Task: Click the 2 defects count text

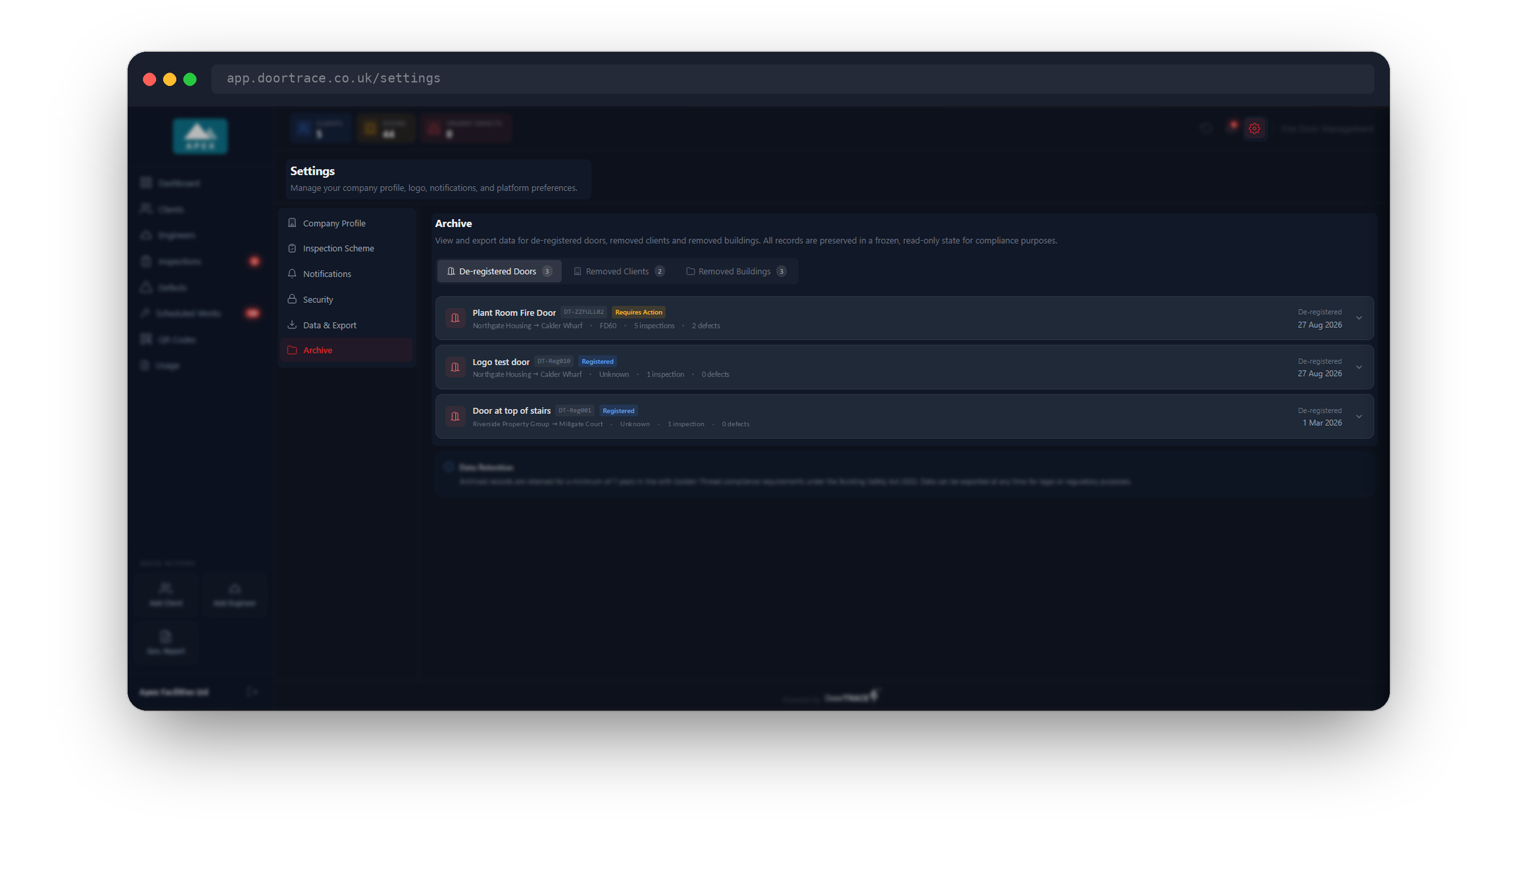Action: (x=706, y=326)
